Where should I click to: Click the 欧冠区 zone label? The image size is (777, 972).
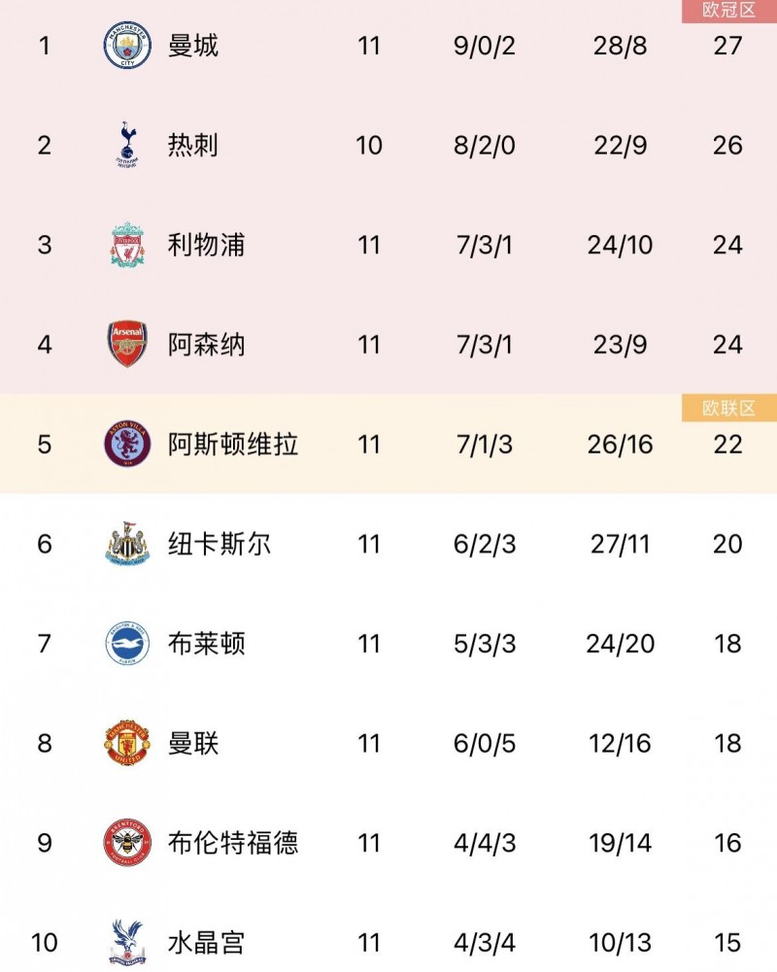click(728, 11)
